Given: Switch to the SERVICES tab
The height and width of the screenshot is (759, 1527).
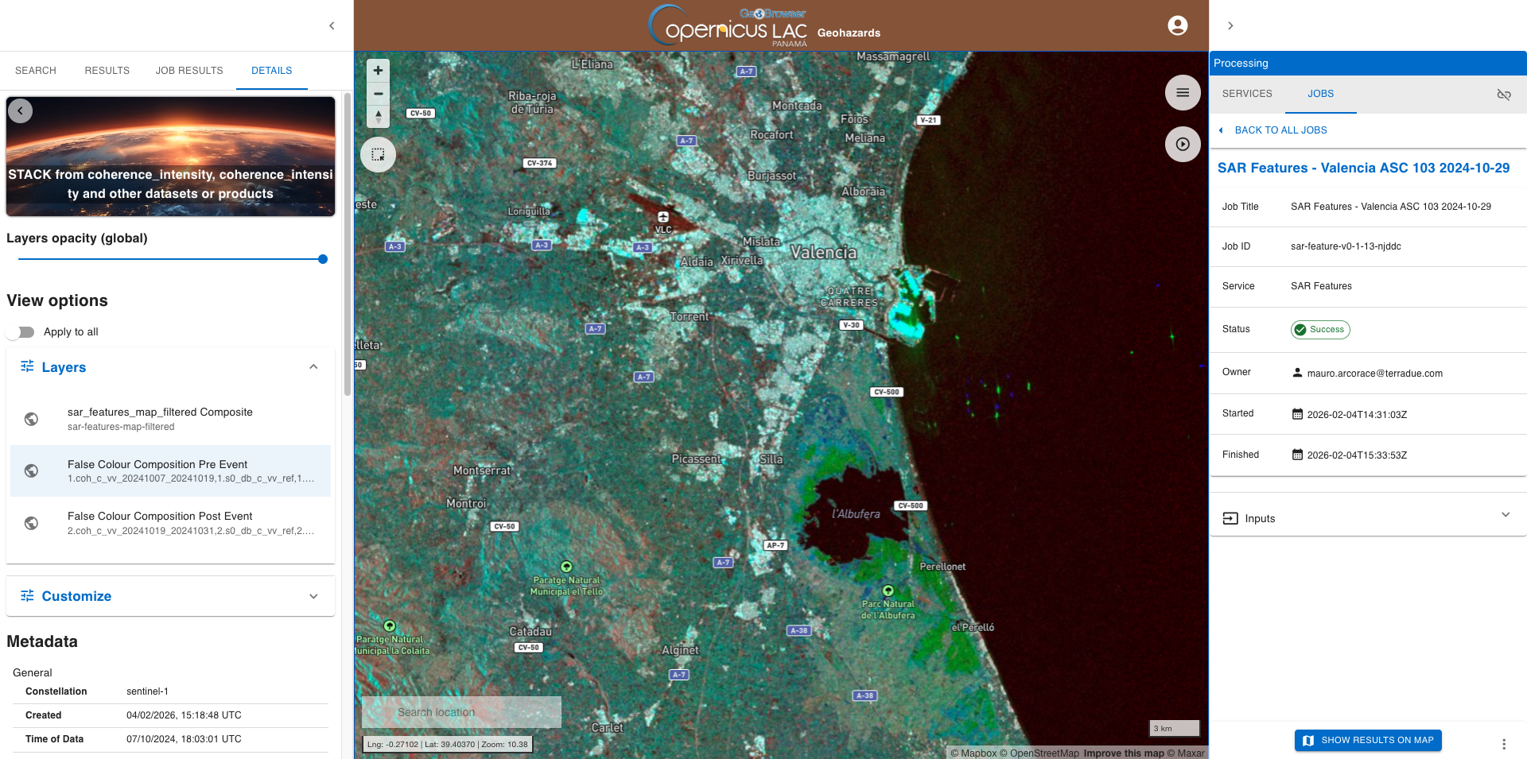Looking at the screenshot, I should click(1246, 94).
